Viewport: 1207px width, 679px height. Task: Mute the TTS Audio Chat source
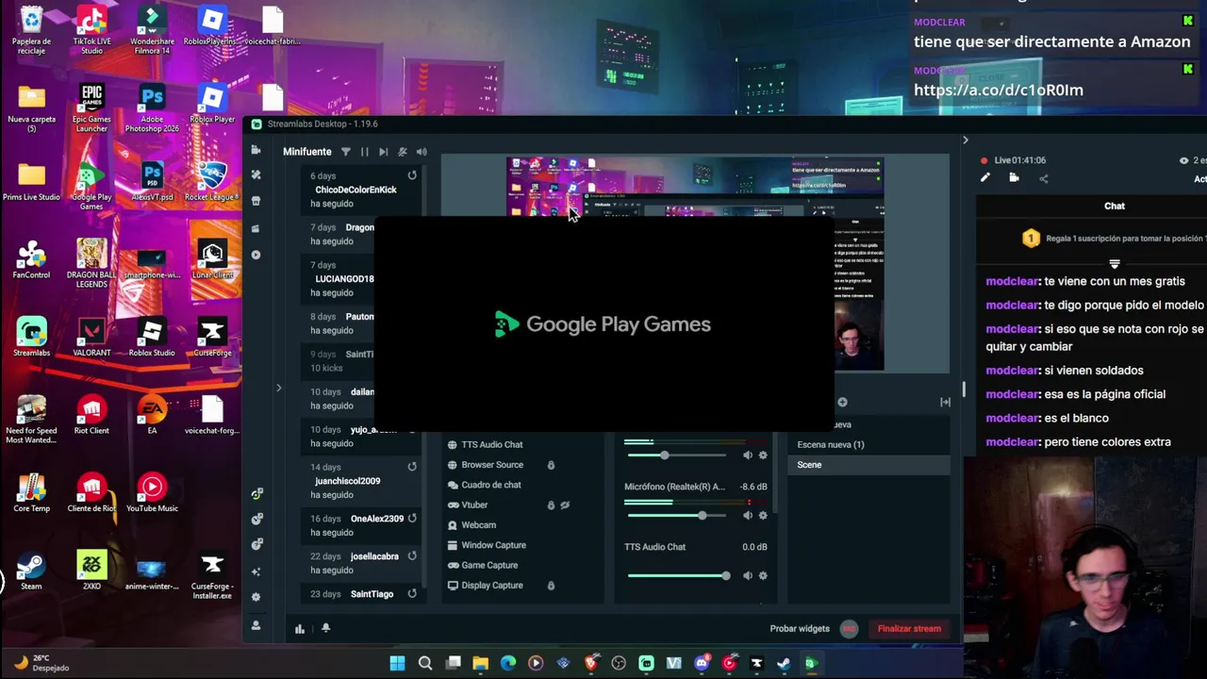pos(748,575)
